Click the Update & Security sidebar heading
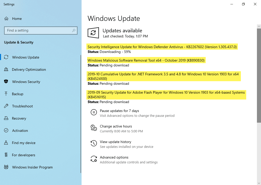261x185 pixels. [19, 42]
